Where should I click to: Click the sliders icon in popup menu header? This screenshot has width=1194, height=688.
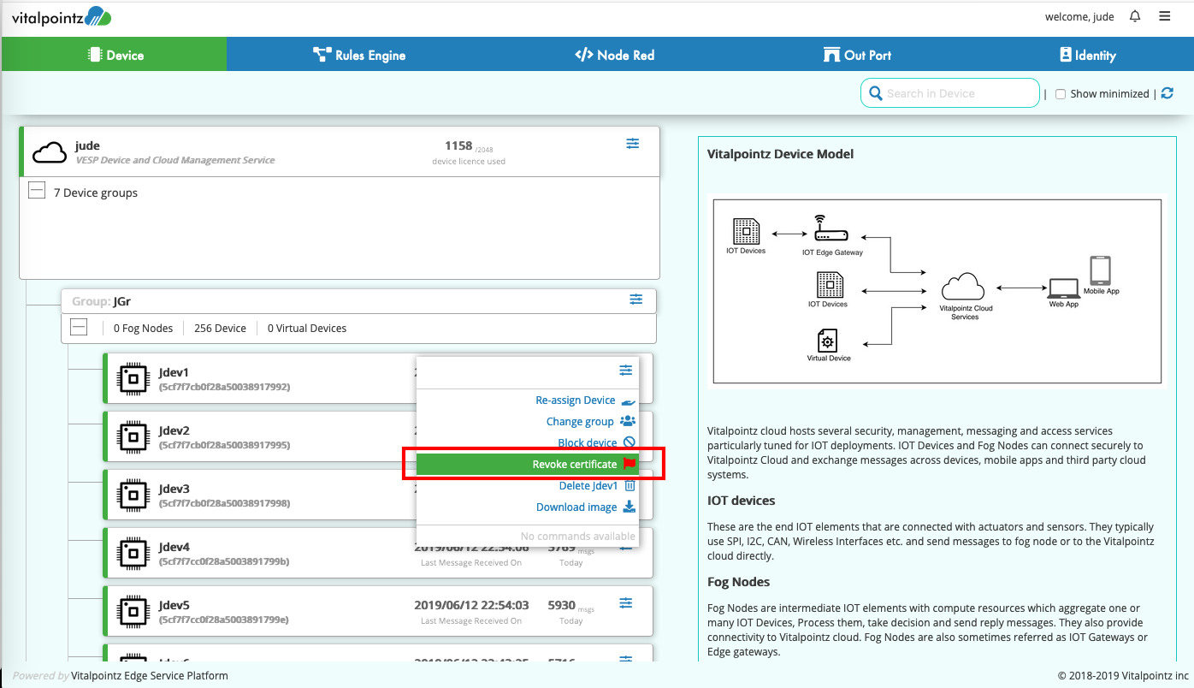point(626,371)
